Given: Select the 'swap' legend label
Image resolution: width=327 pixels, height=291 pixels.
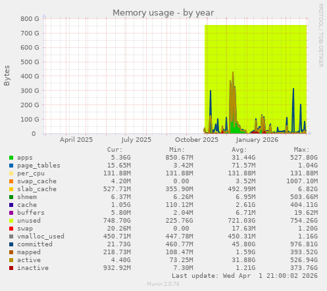Looking at the screenshot, I should coord(25,229).
